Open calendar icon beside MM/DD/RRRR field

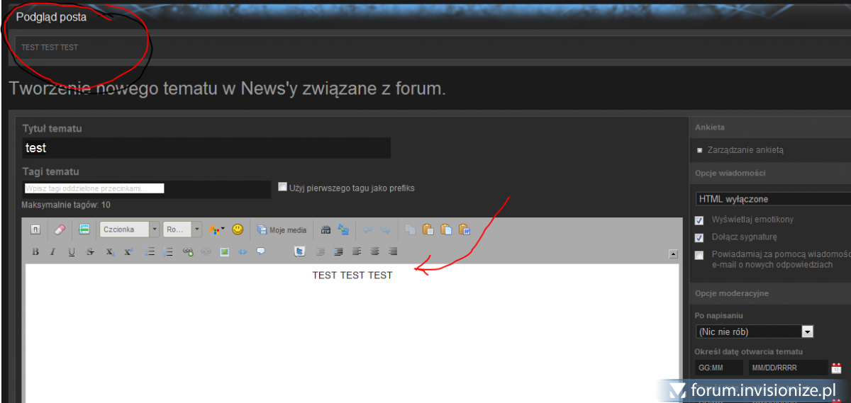tap(836, 368)
